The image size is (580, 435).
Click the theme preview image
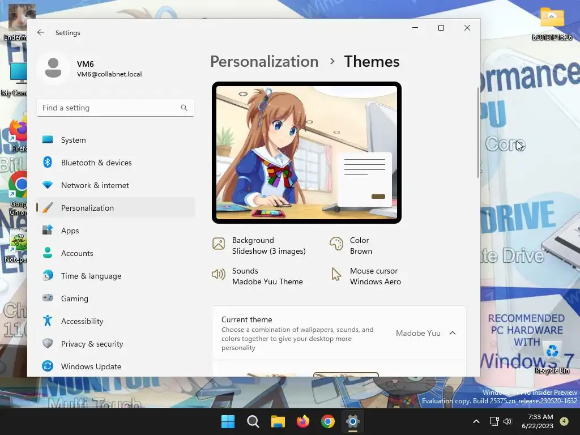[306, 152]
